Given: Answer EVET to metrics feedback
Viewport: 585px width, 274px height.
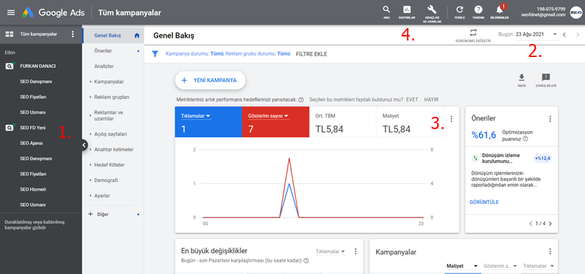Looking at the screenshot, I should (412, 100).
